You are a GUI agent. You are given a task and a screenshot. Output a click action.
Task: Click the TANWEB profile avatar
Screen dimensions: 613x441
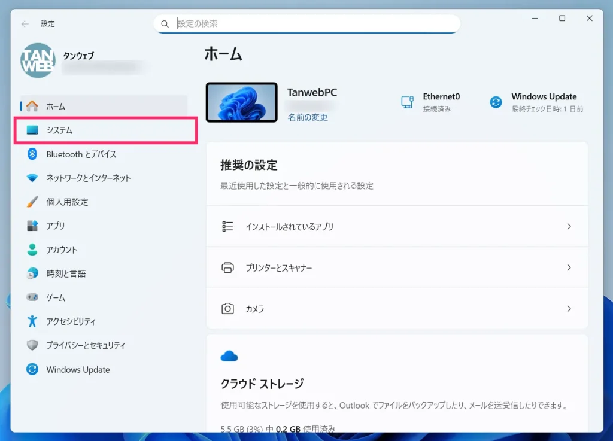(x=38, y=60)
